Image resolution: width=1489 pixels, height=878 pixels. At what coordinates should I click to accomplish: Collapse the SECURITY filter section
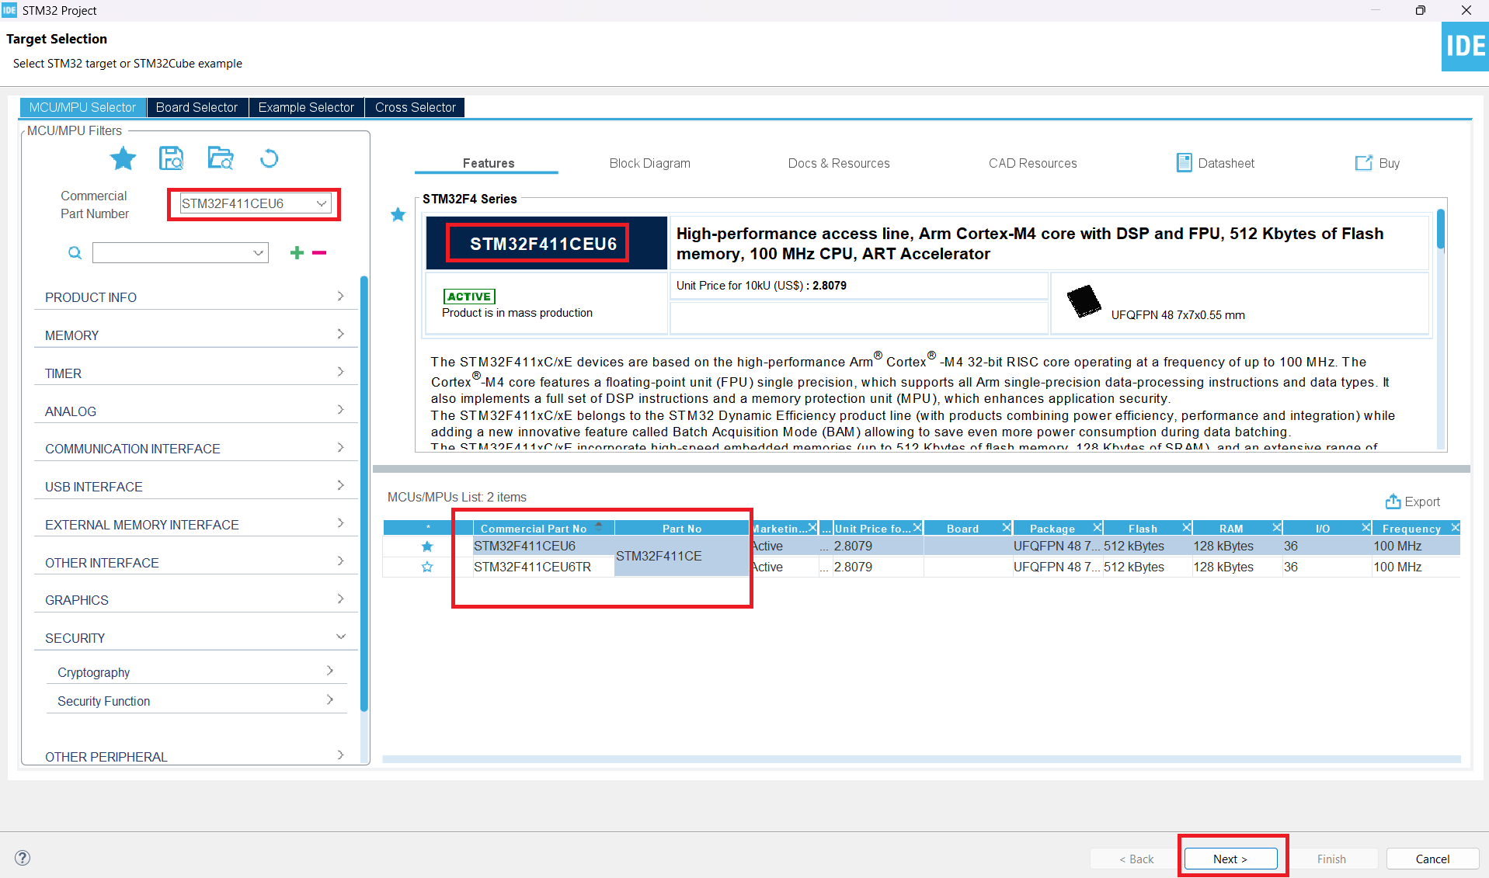194,638
